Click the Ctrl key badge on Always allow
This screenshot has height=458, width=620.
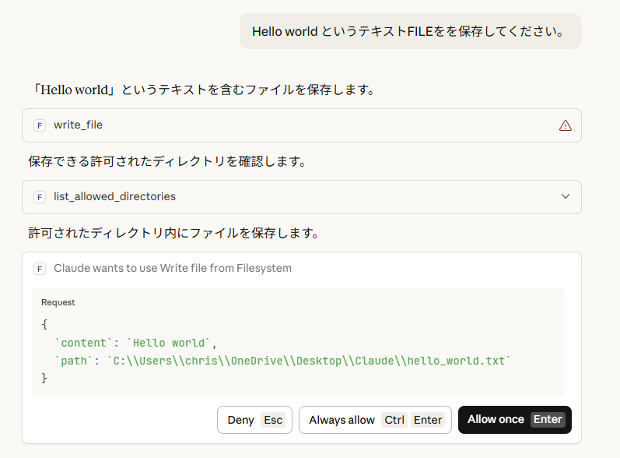pos(394,420)
